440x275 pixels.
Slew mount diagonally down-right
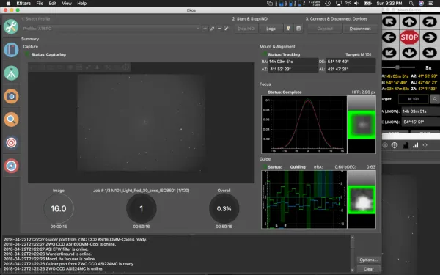429,53
